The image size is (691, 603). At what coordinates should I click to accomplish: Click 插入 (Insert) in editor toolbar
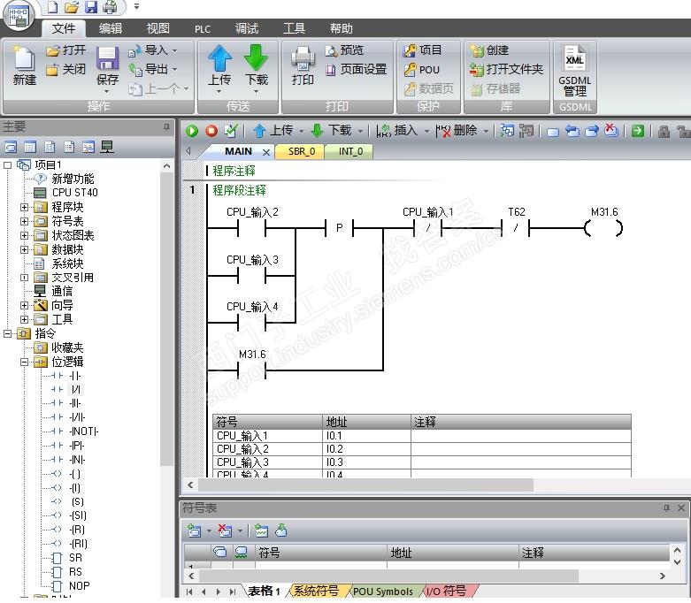click(x=396, y=130)
